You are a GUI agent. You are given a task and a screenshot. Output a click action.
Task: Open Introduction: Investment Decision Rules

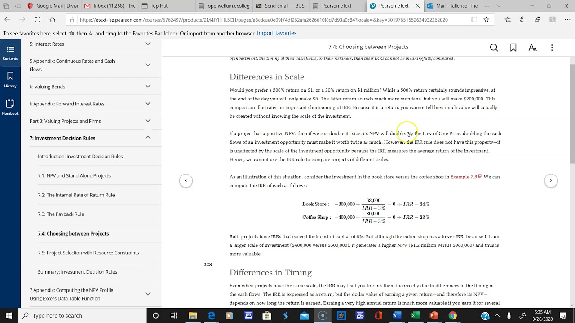pos(80,157)
